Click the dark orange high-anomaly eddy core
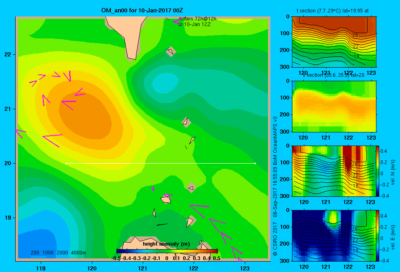The image size is (400, 272). (86, 116)
